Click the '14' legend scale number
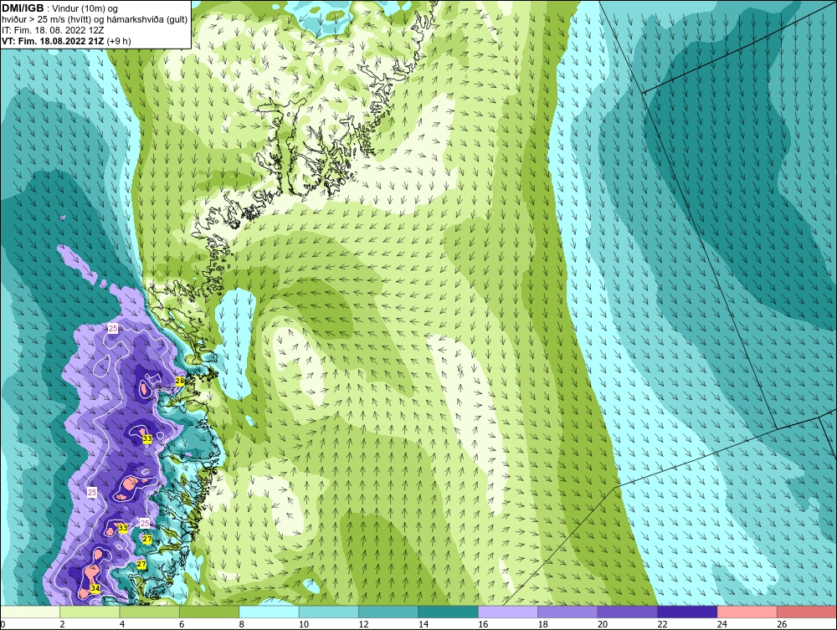This screenshot has height=630, width=837. tap(424, 624)
